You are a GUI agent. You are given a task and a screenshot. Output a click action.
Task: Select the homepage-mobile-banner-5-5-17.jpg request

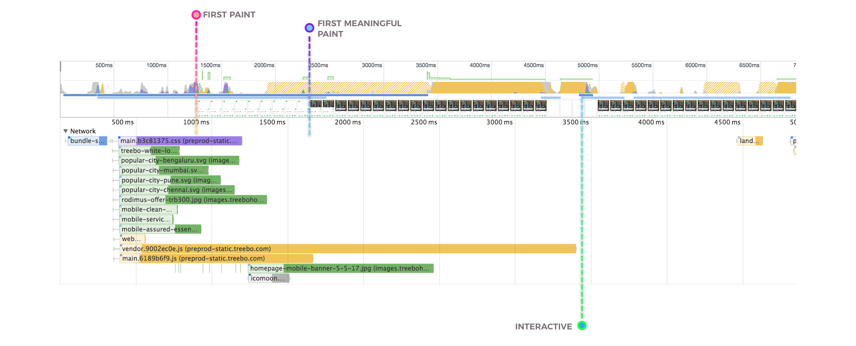pyautogui.click(x=341, y=268)
